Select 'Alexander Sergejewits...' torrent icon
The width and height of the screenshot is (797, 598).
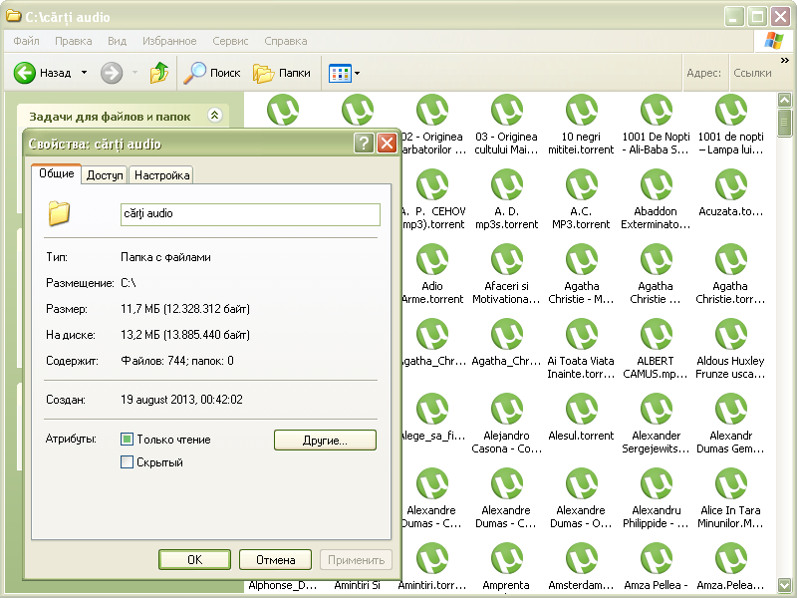(x=657, y=409)
